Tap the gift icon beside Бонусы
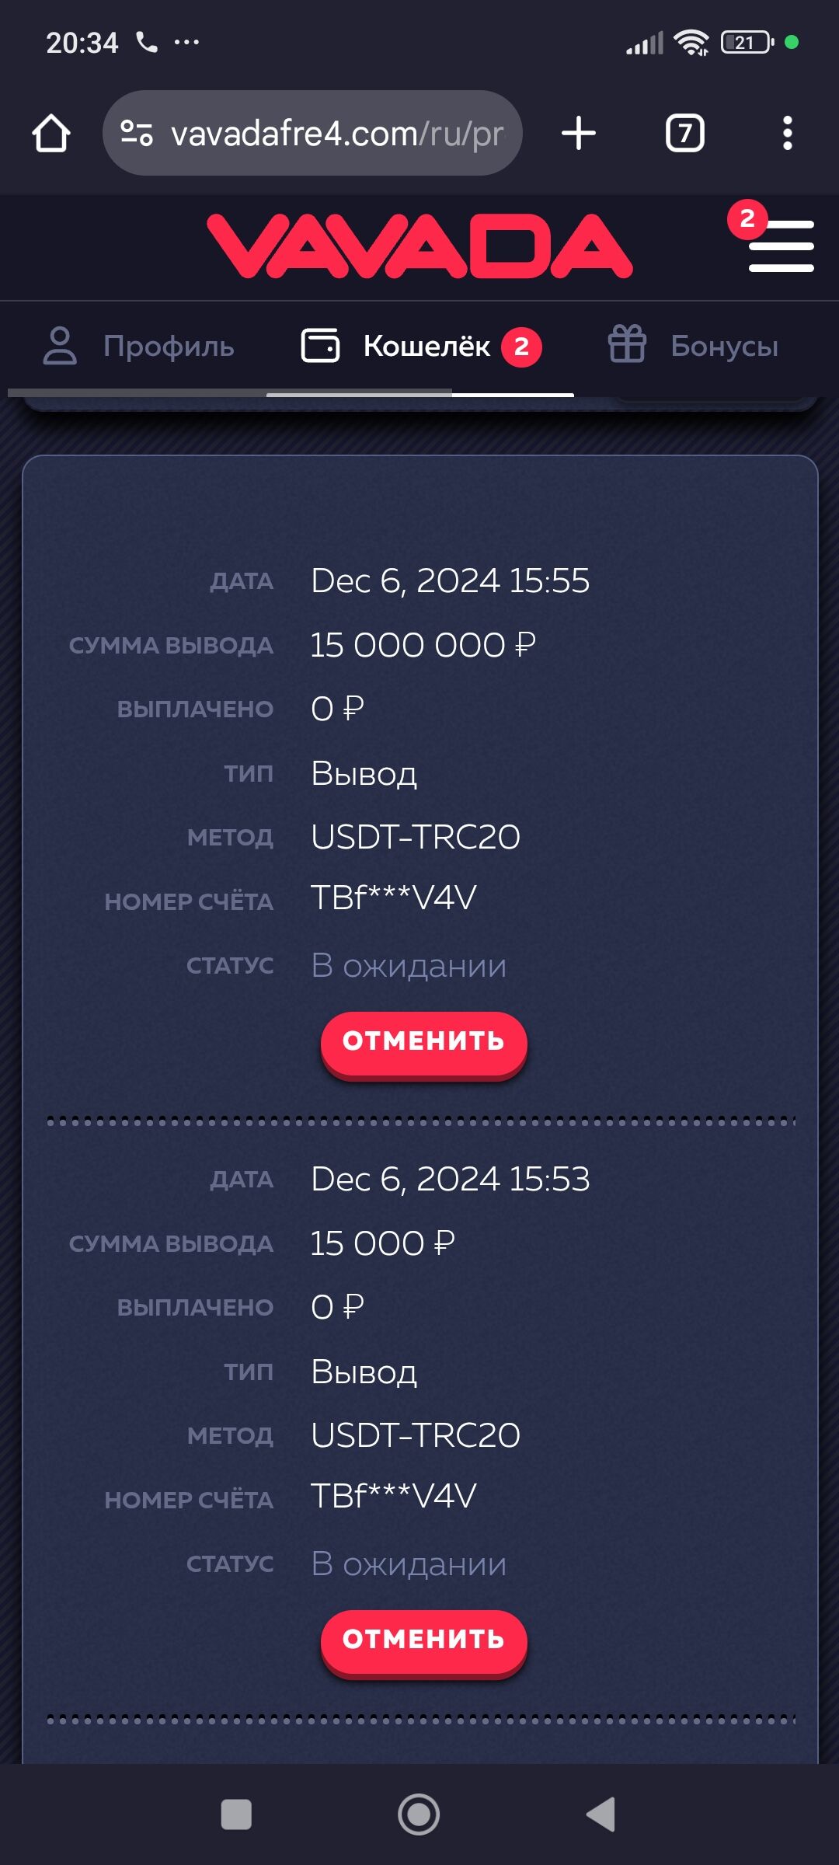The width and height of the screenshot is (839, 1865). tap(627, 344)
